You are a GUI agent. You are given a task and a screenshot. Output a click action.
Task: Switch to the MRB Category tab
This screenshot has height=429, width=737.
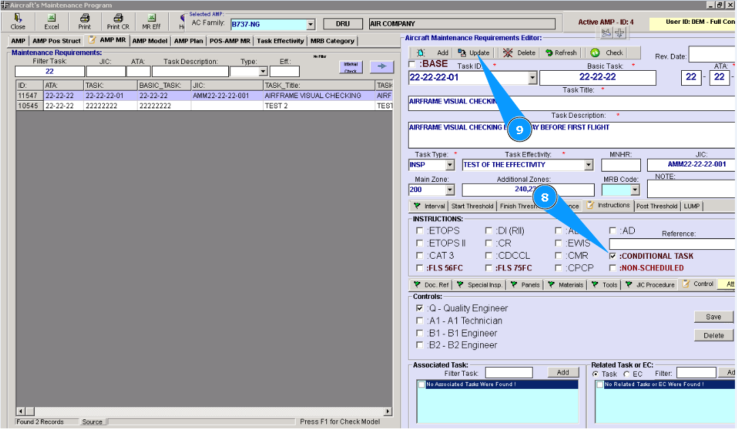332,41
